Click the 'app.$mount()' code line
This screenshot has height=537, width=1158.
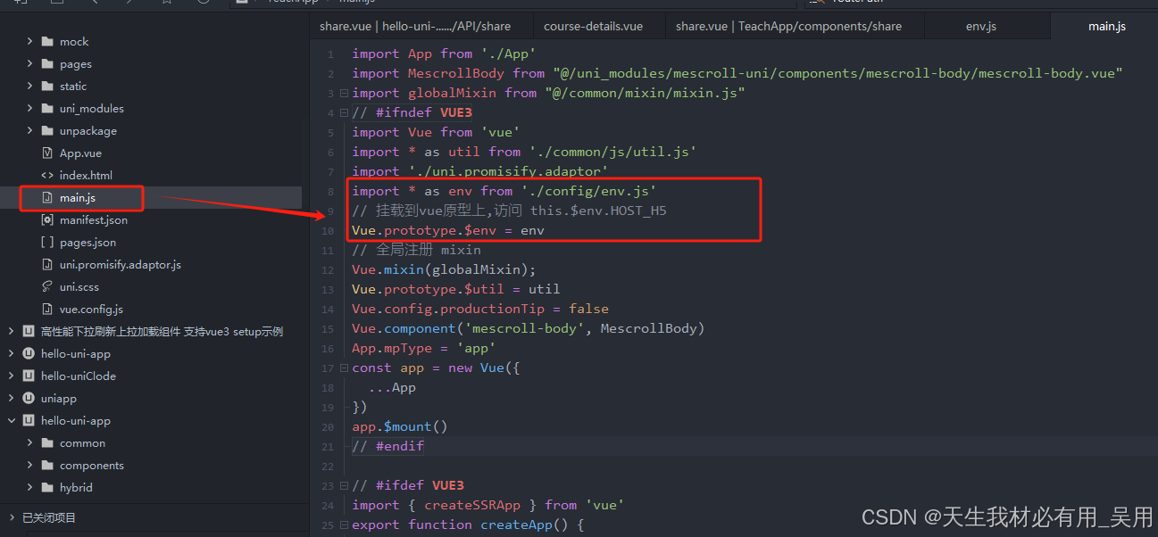(x=400, y=427)
